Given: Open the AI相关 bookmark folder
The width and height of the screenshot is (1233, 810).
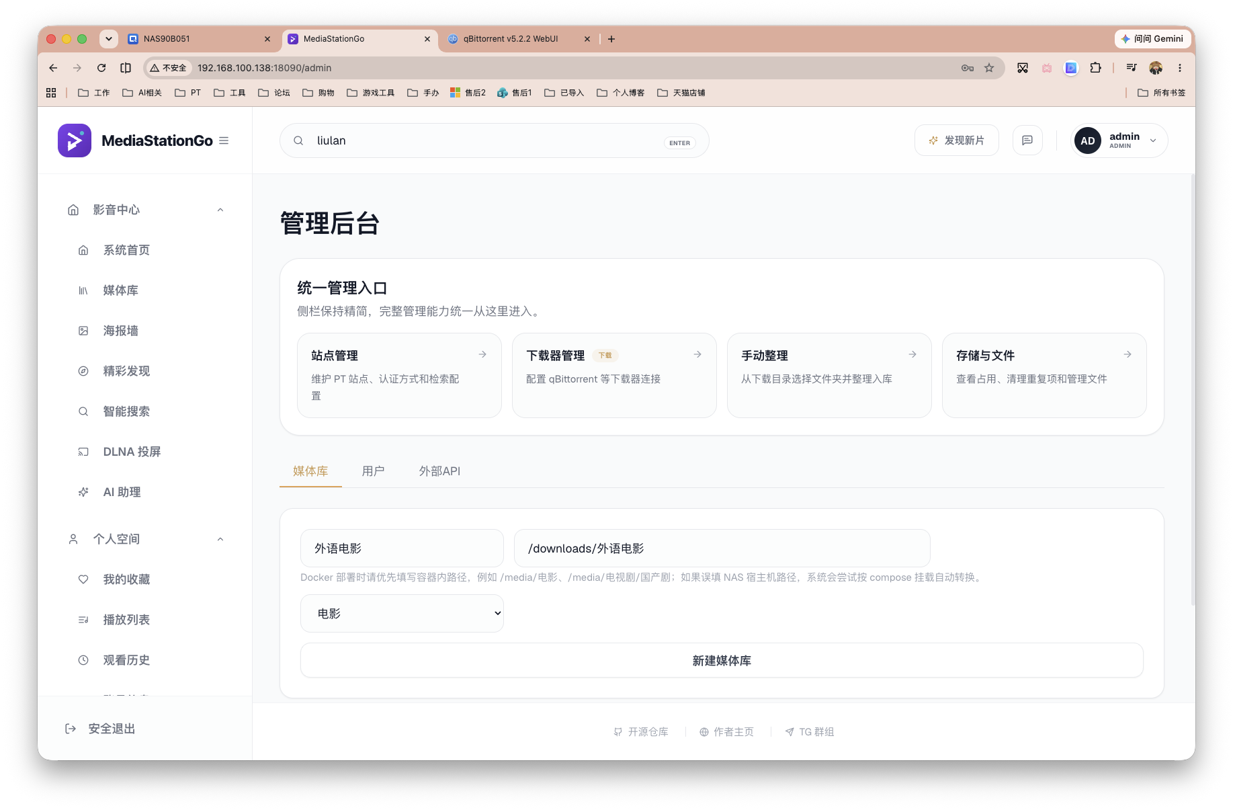Looking at the screenshot, I should point(142,93).
